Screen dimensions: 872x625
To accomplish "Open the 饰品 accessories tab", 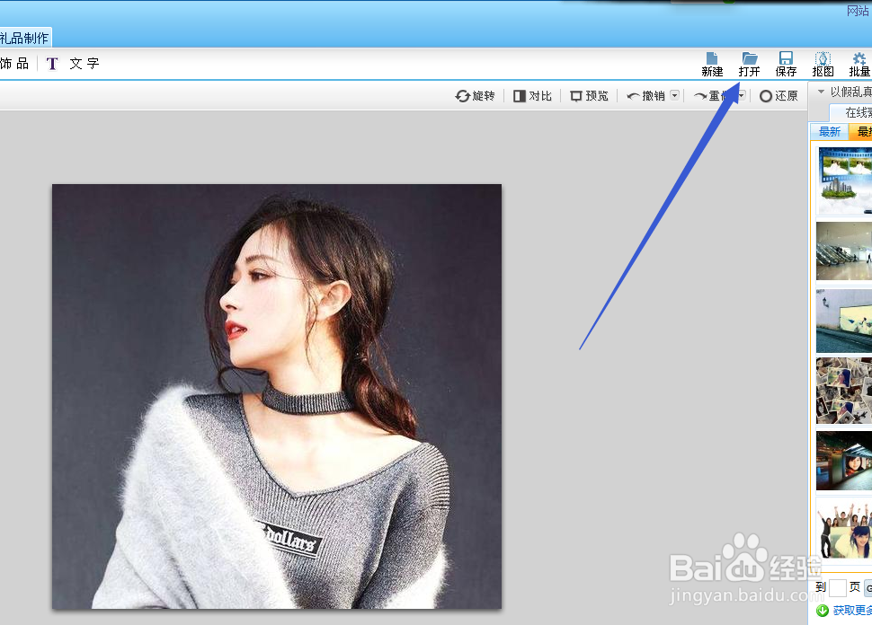I will pos(13,64).
